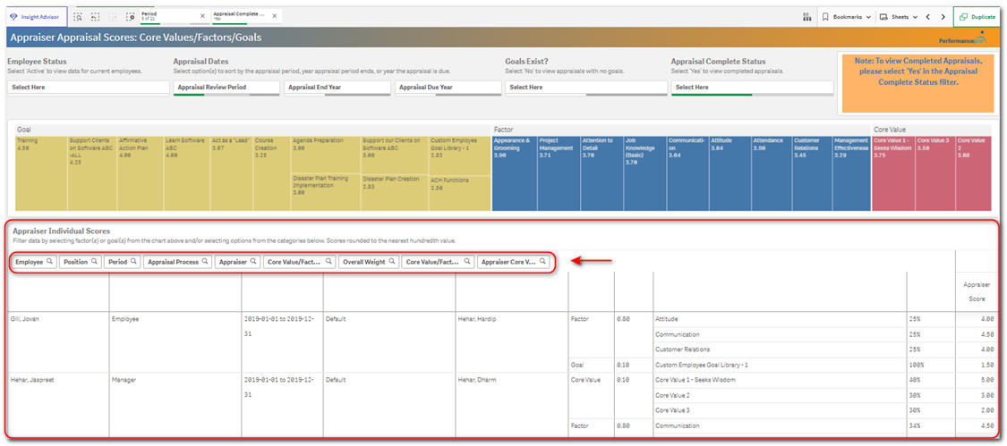
Task: Select the Disaster Plan Creation tile
Action: point(395,192)
